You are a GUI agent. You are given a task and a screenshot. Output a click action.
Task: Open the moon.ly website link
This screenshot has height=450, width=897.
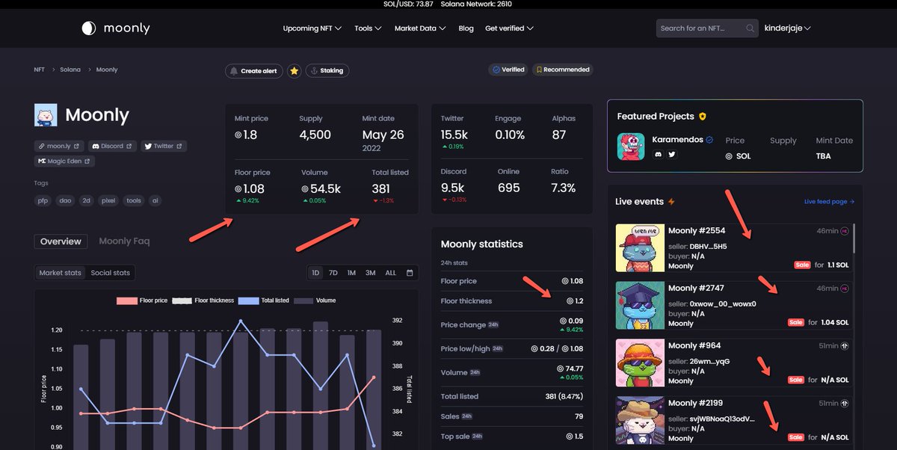point(59,147)
